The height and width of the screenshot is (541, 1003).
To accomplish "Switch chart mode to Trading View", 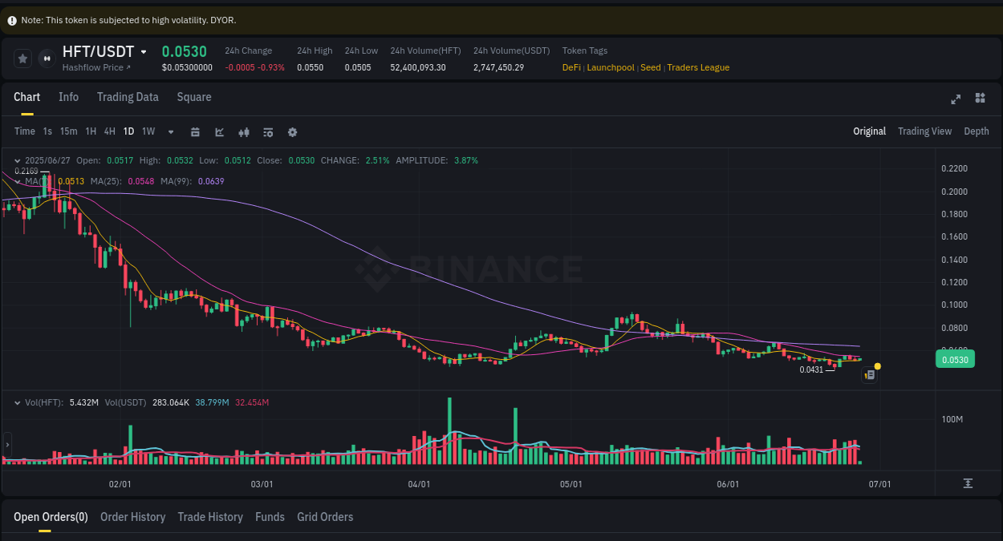I will point(924,131).
